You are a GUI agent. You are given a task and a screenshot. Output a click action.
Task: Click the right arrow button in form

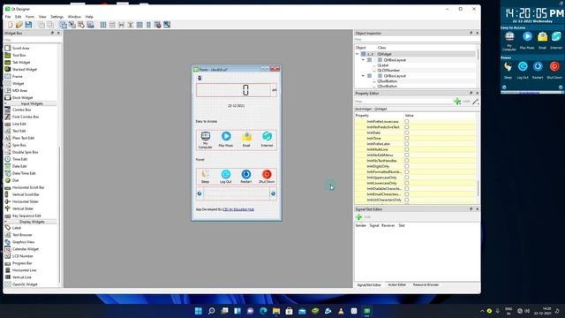[x=273, y=193]
